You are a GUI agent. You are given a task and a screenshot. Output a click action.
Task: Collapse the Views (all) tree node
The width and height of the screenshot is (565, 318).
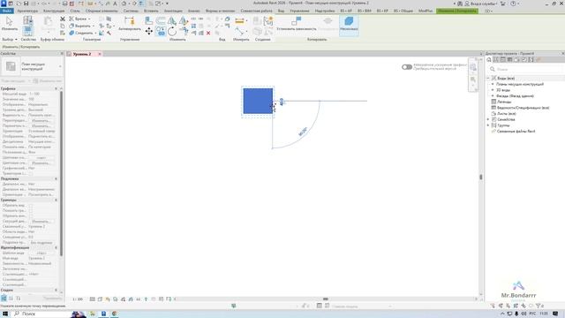pos(488,78)
